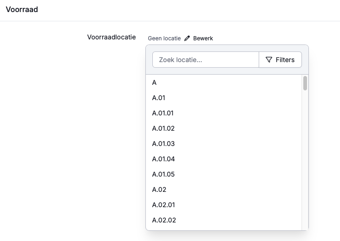Choose location A.02.01
The image size is (340, 241).
pos(163,205)
